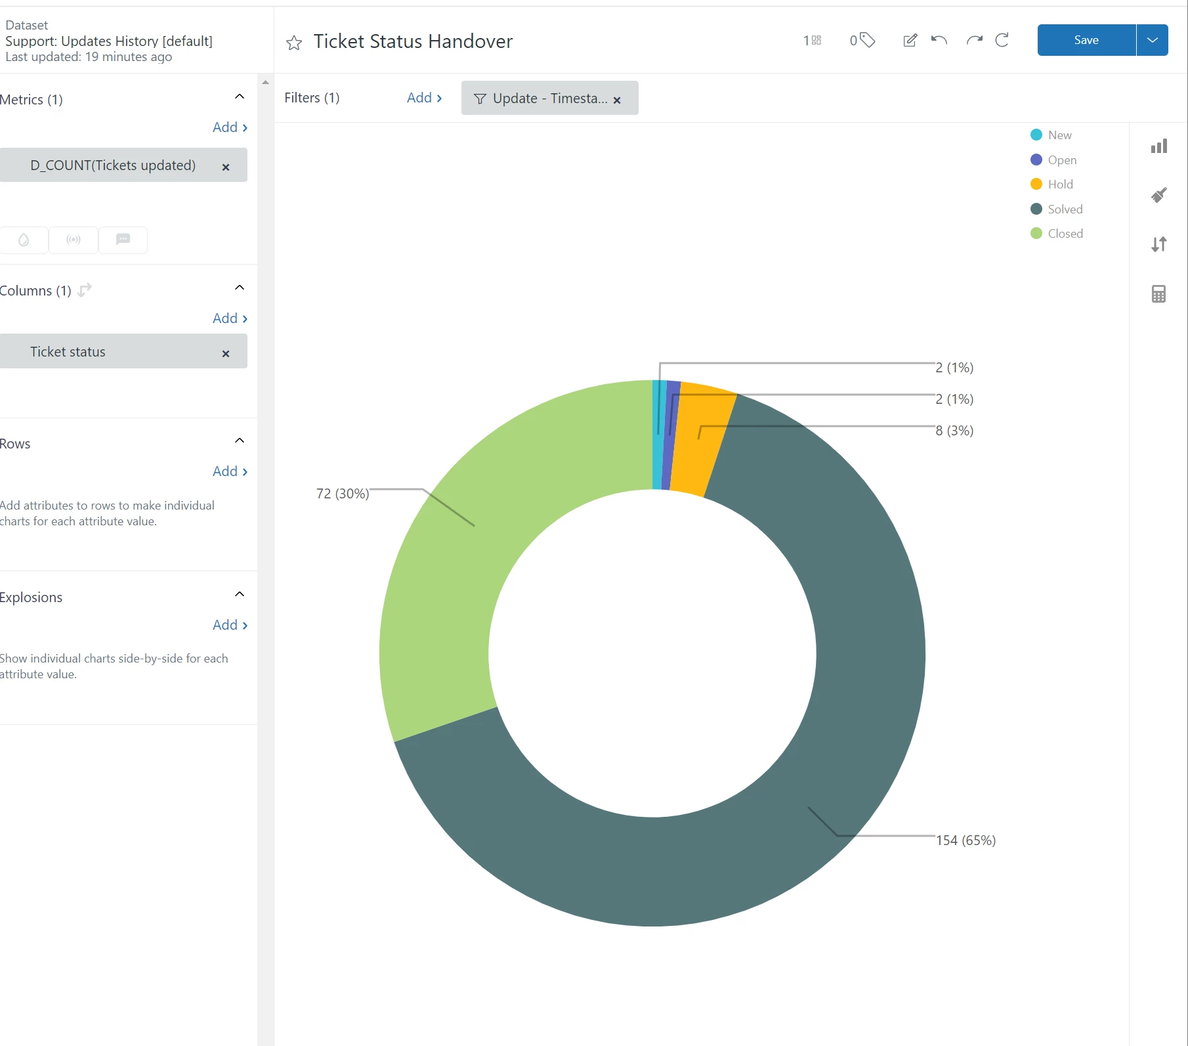Open the Save dropdown arrow

point(1153,40)
